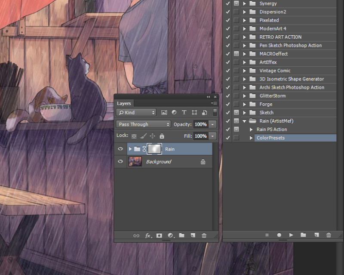The width and height of the screenshot is (344, 275).
Task: Collapse the Rain (ArtistMef) action set
Action: [x=244, y=121]
